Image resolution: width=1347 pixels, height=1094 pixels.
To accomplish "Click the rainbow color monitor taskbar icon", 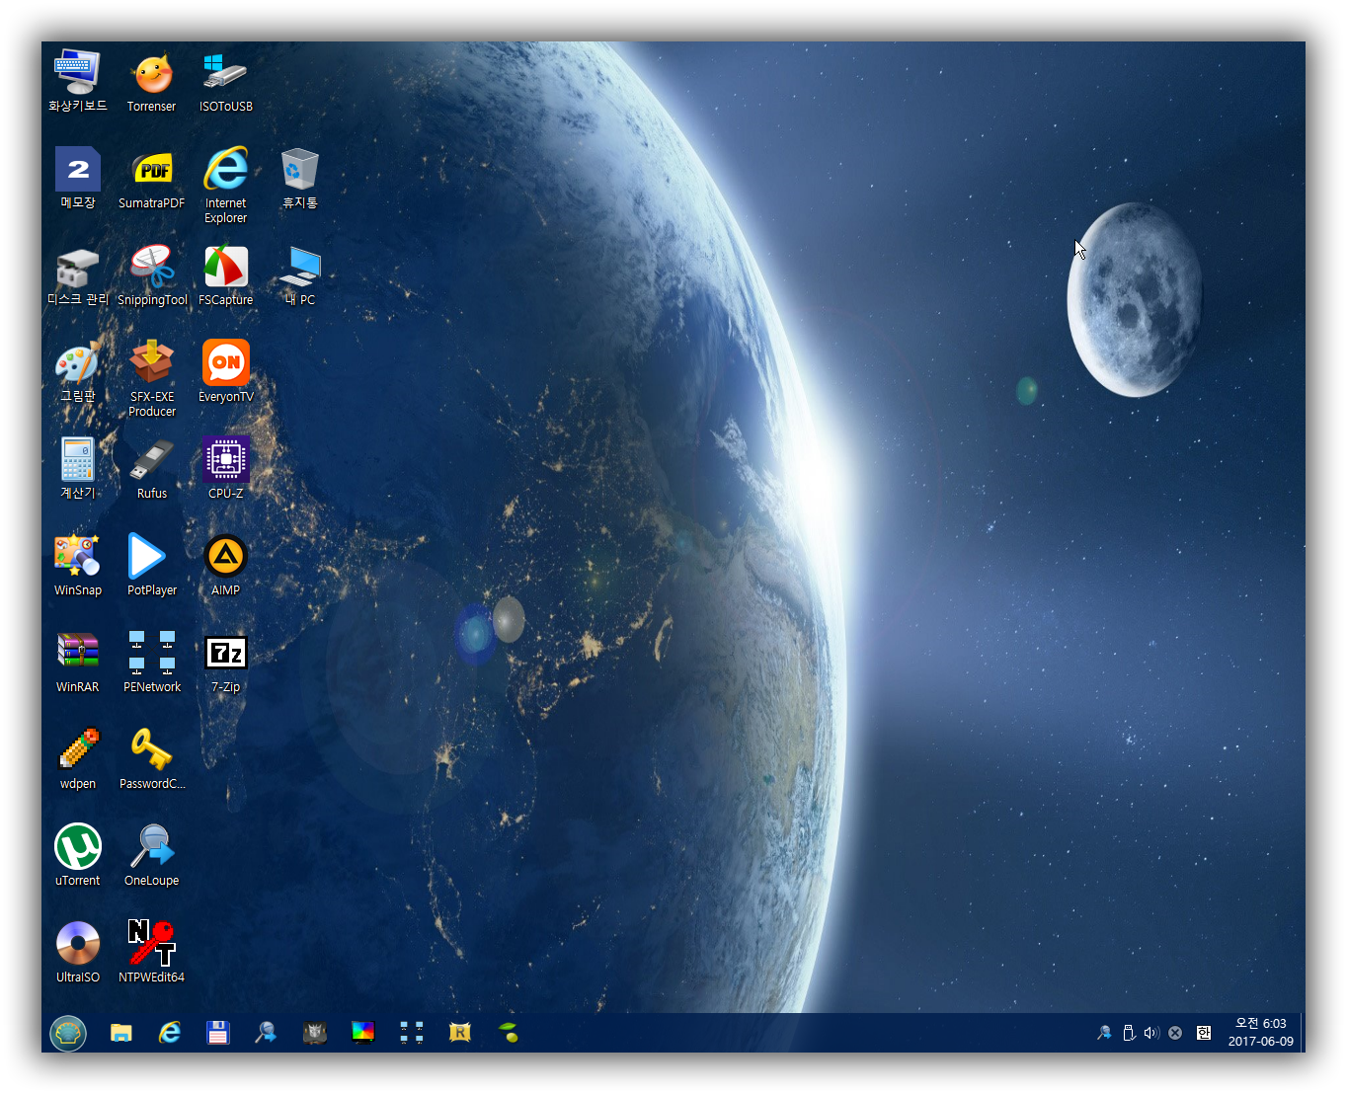I will (x=362, y=1033).
